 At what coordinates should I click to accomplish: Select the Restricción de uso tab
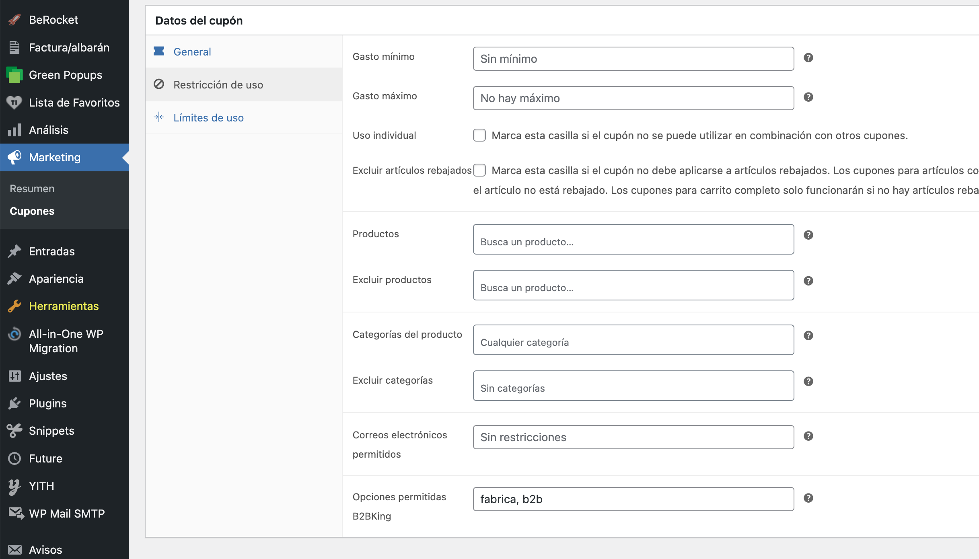point(244,84)
